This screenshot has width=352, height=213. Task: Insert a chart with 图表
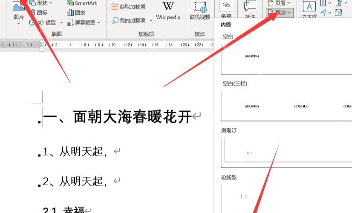(76, 13)
